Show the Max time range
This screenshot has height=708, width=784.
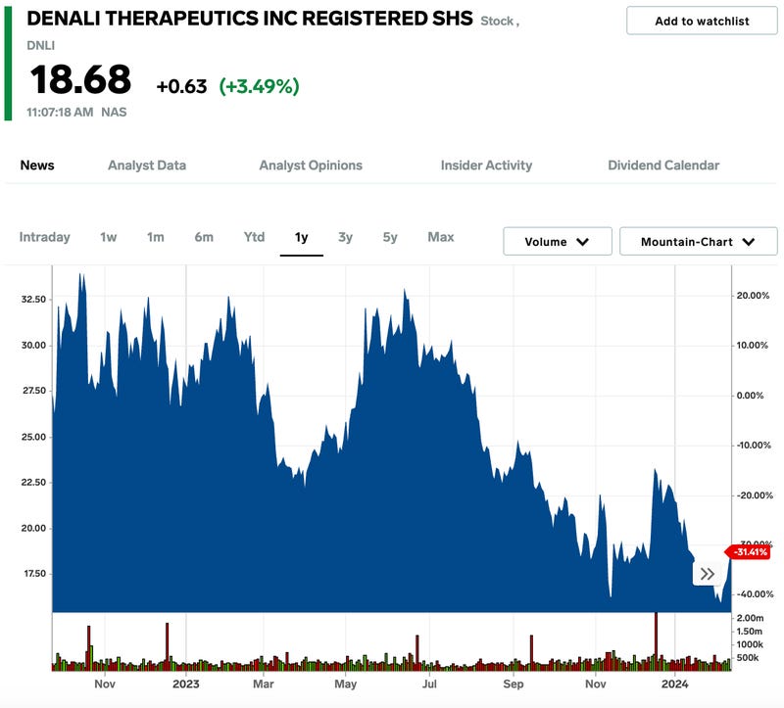[x=441, y=237]
